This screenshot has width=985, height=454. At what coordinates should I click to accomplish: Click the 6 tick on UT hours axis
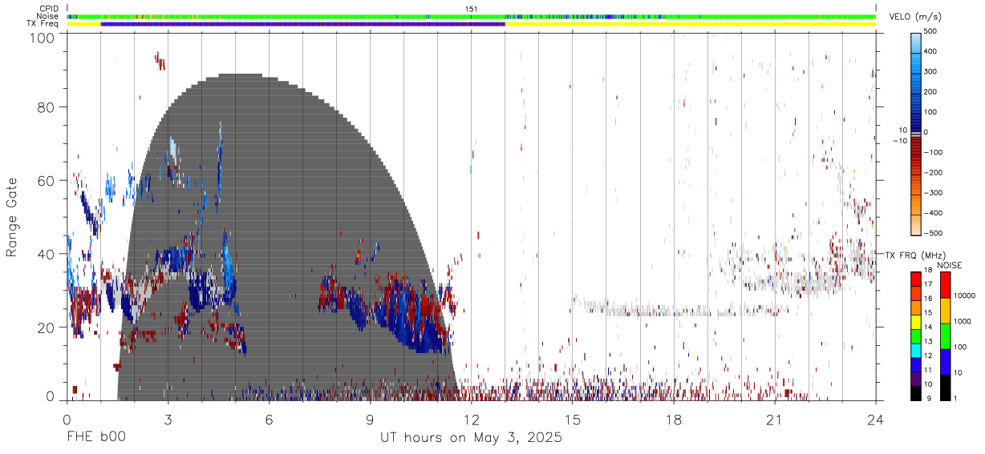[269, 420]
